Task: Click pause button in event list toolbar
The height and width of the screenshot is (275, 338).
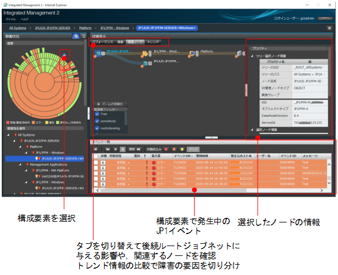Action: coord(122,149)
